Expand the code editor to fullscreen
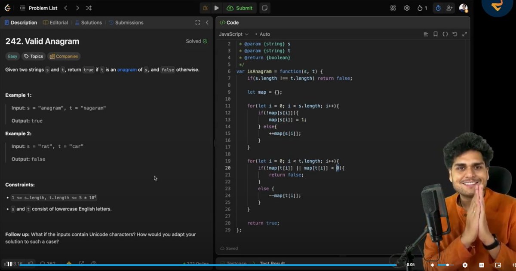 click(464, 34)
